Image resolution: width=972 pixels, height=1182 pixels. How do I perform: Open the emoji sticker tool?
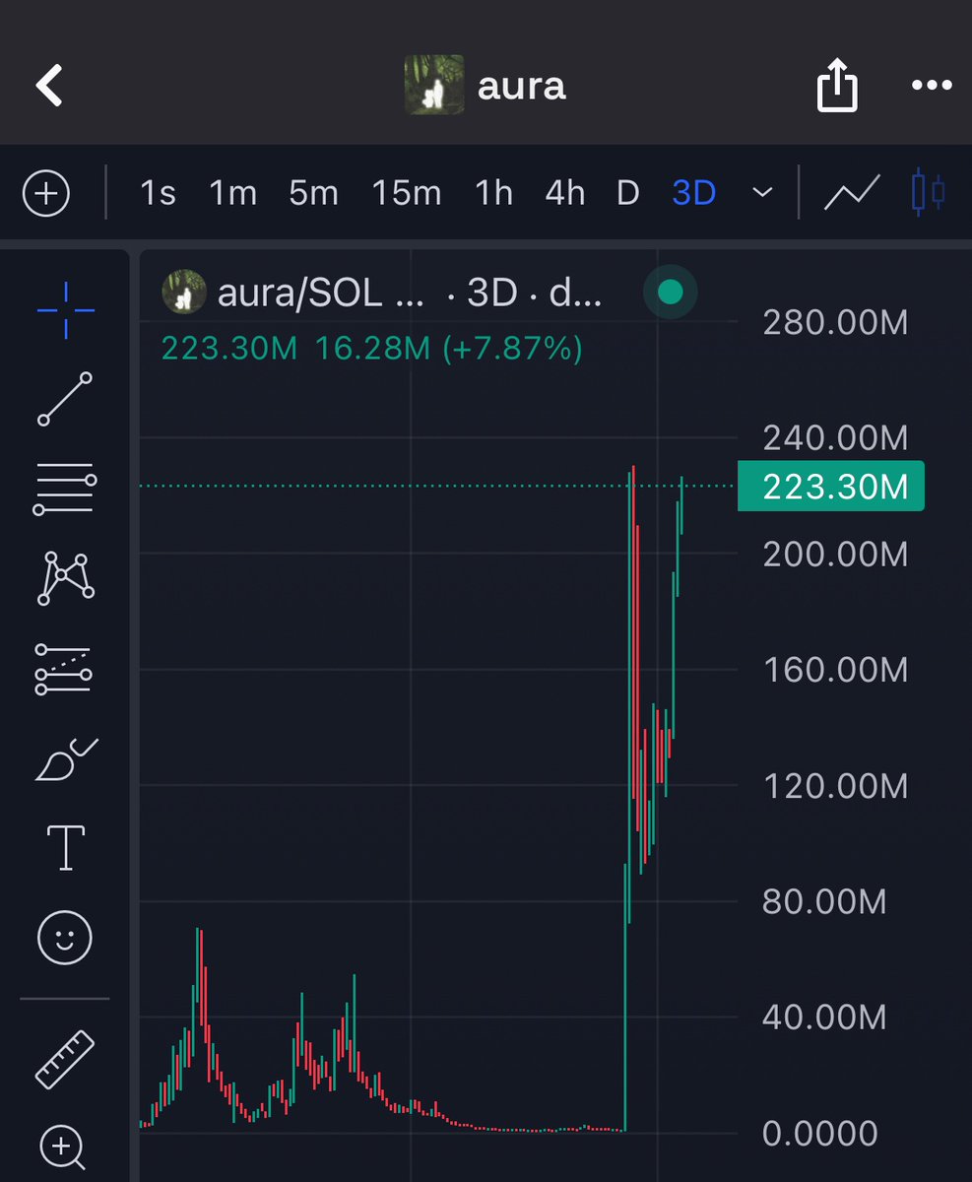pos(65,937)
